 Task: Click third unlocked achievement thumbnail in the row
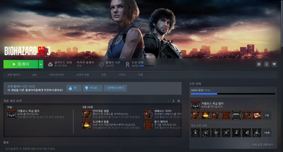pos(216,115)
